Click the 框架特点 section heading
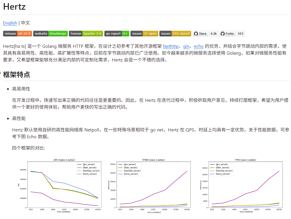The height and width of the screenshot is (219, 291). (x=16, y=75)
